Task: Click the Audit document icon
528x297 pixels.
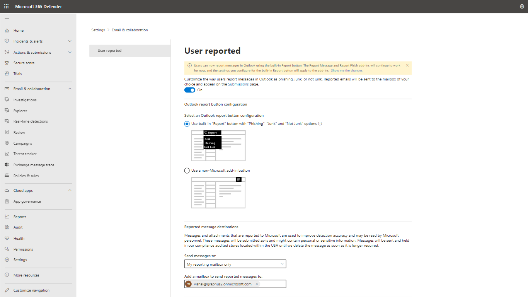Action: [x=7, y=227]
